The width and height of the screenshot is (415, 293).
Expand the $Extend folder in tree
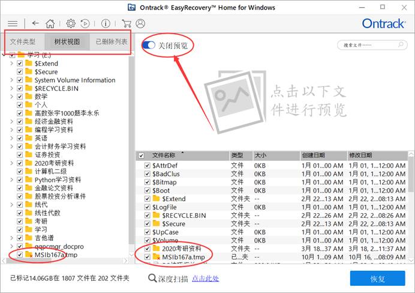point(11,64)
